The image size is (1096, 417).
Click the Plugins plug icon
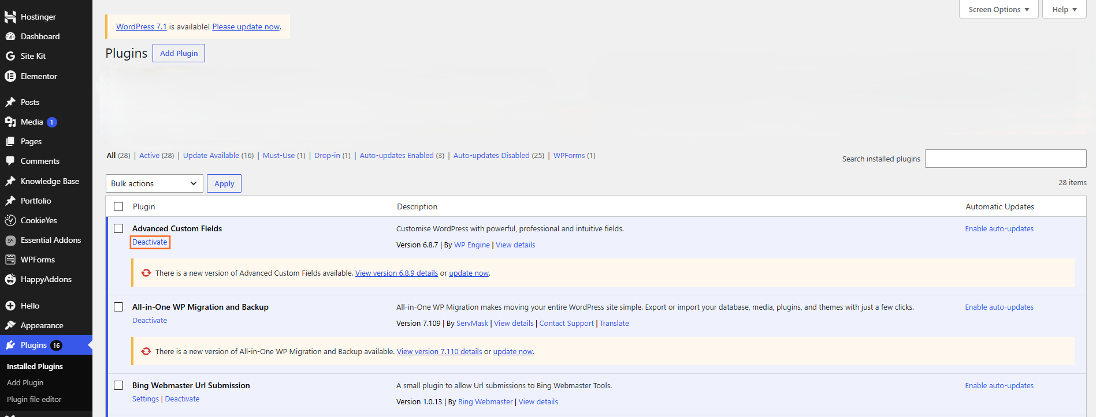click(10, 345)
